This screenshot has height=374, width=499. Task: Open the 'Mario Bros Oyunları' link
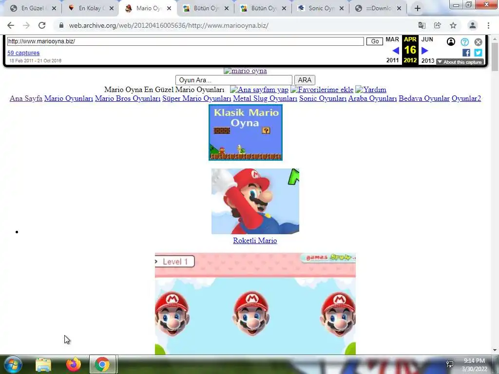pyautogui.click(x=128, y=98)
